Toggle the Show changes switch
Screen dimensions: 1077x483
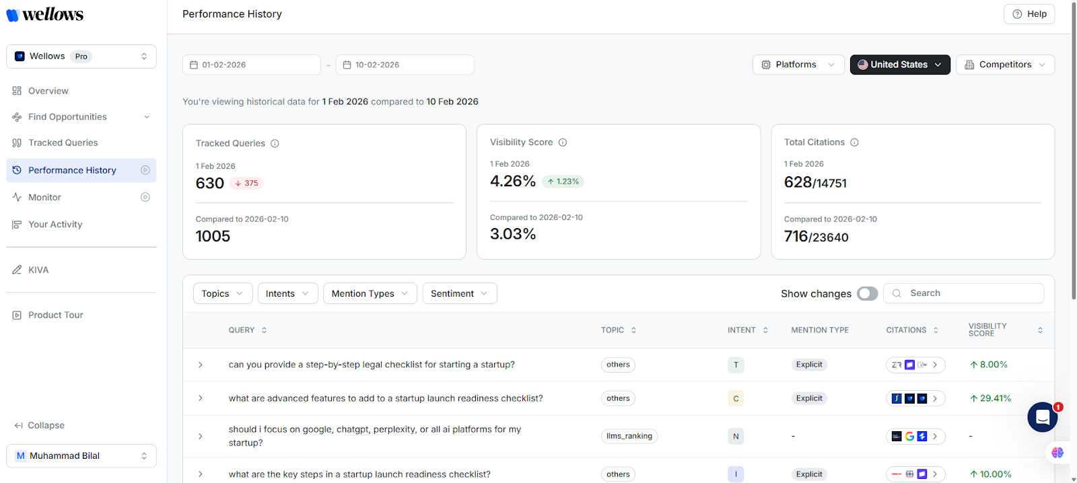pos(867,293)
